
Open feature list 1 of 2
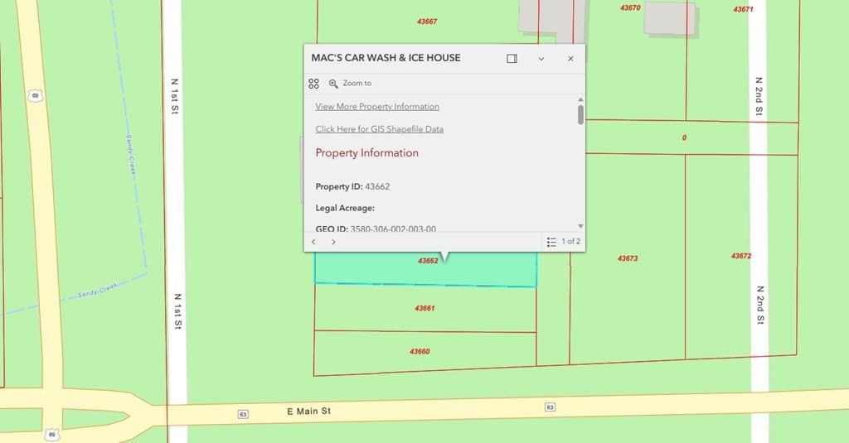(563, 242)
